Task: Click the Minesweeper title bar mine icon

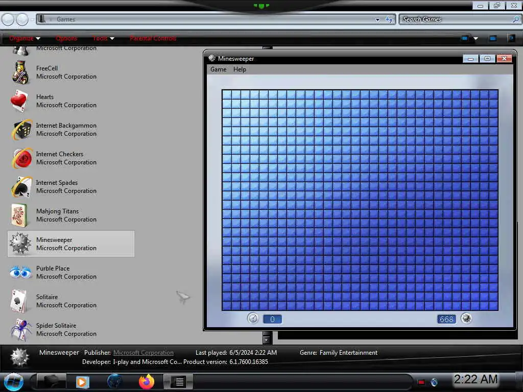Action: coord(212,58)
